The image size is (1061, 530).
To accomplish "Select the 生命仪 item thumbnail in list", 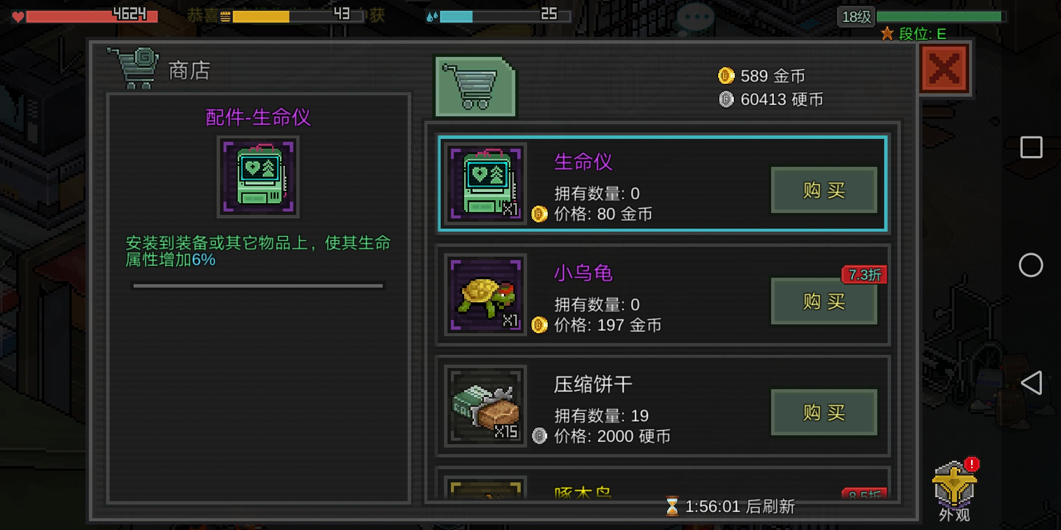I will [x=485, y=184].
